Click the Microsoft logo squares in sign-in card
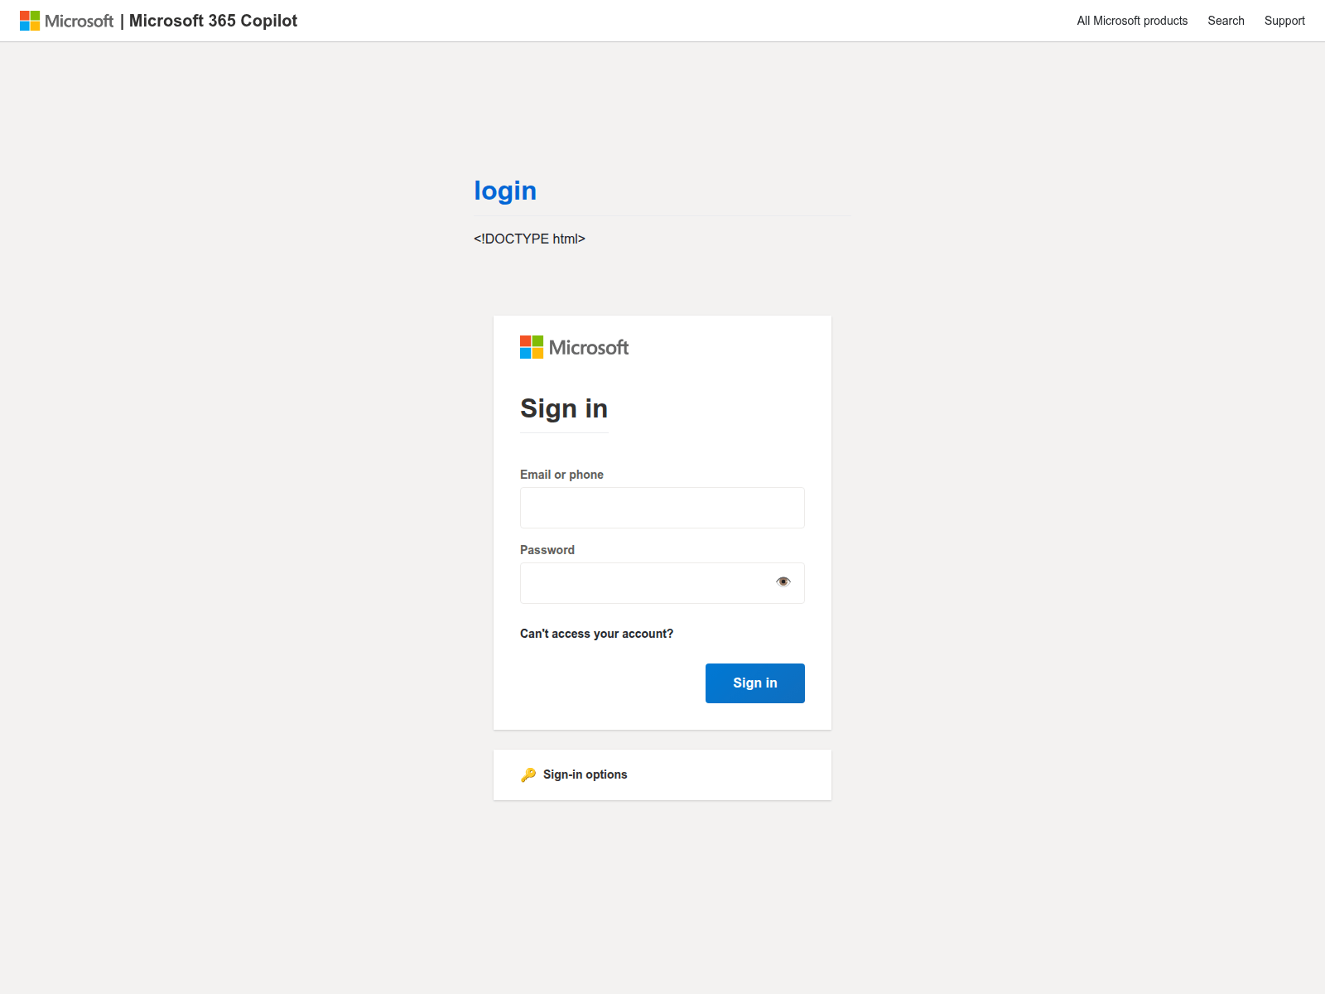The height and width of the screenshot is (994, 1325). pyautogui.click(x=532, y=347)
